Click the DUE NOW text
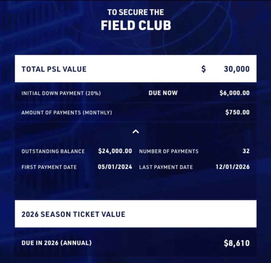Screen dimensions: 271x263 point(163,93)
